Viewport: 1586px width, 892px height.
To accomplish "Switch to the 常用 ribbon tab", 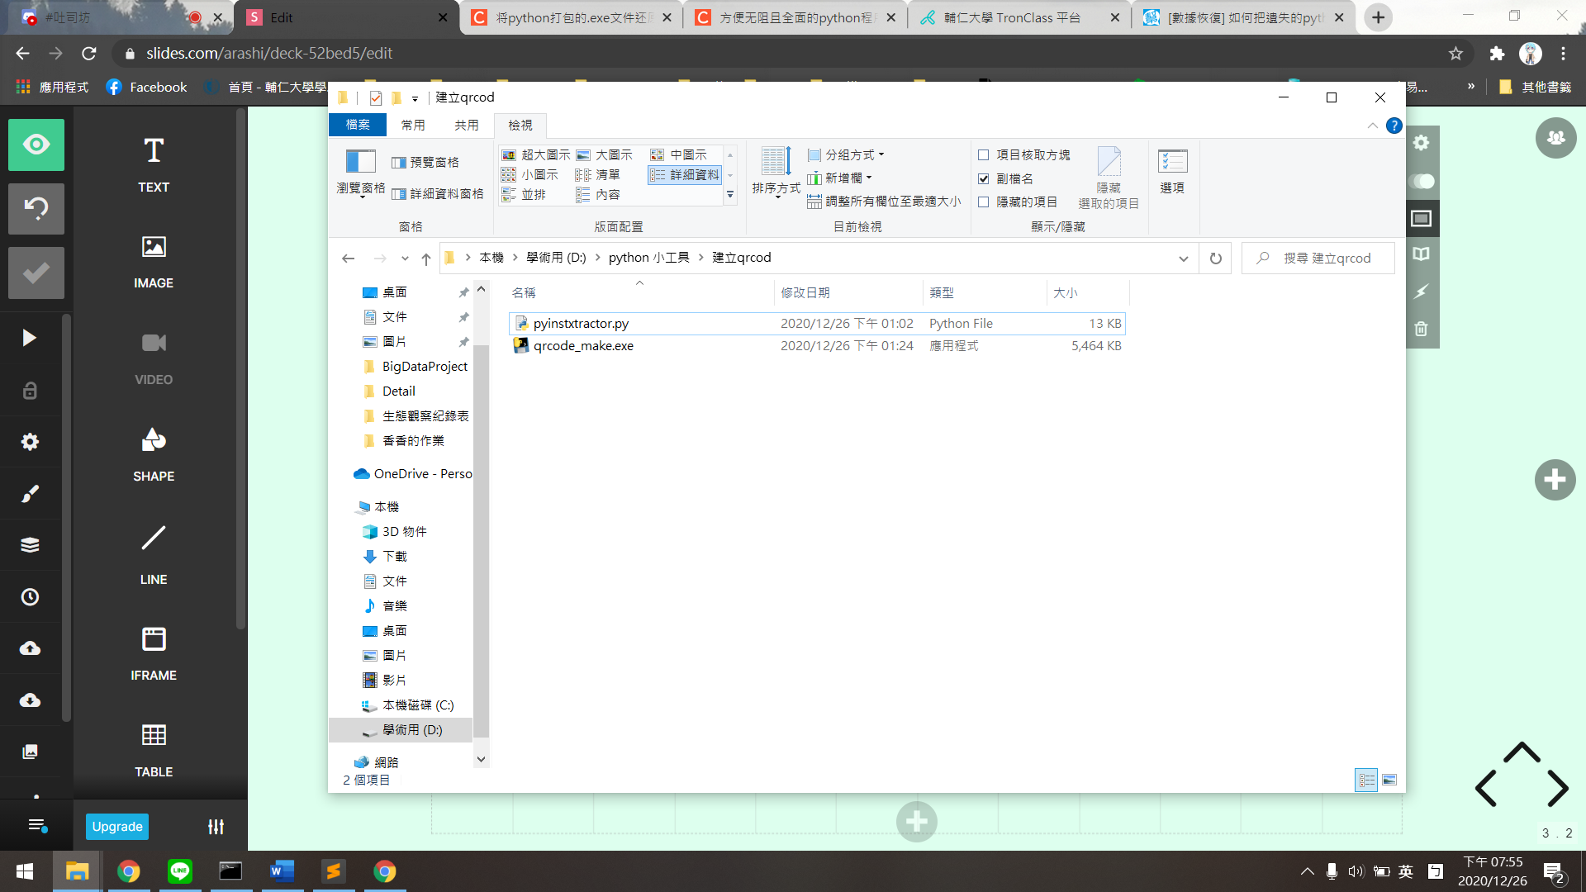I will pyautogui.click(x=413, y=125).
